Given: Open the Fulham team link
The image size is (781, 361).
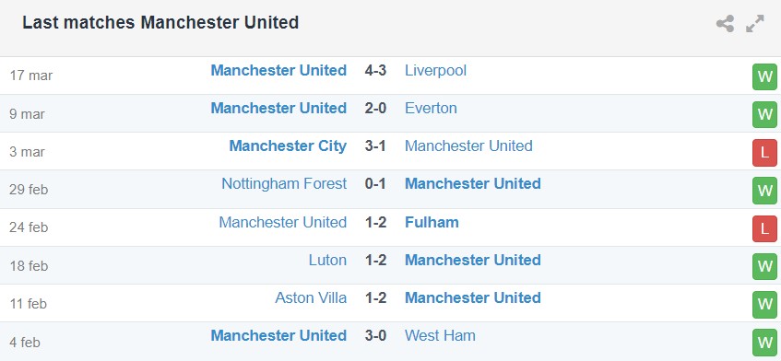Looking at the screenshot, I should (432, 222).
